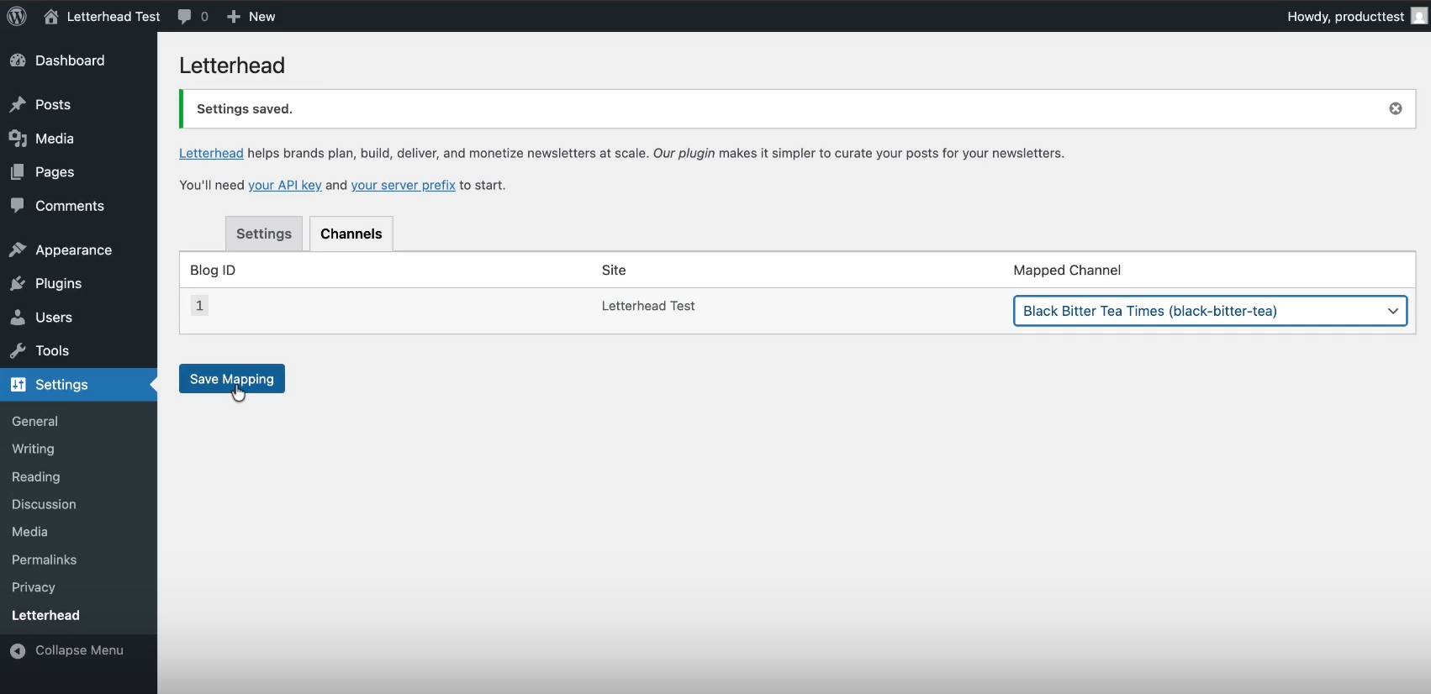Image resolution: width=1431 pixels, height=694 pixels.
Task: Open the Howdy producttest account menu
Action: point(1355,17)
